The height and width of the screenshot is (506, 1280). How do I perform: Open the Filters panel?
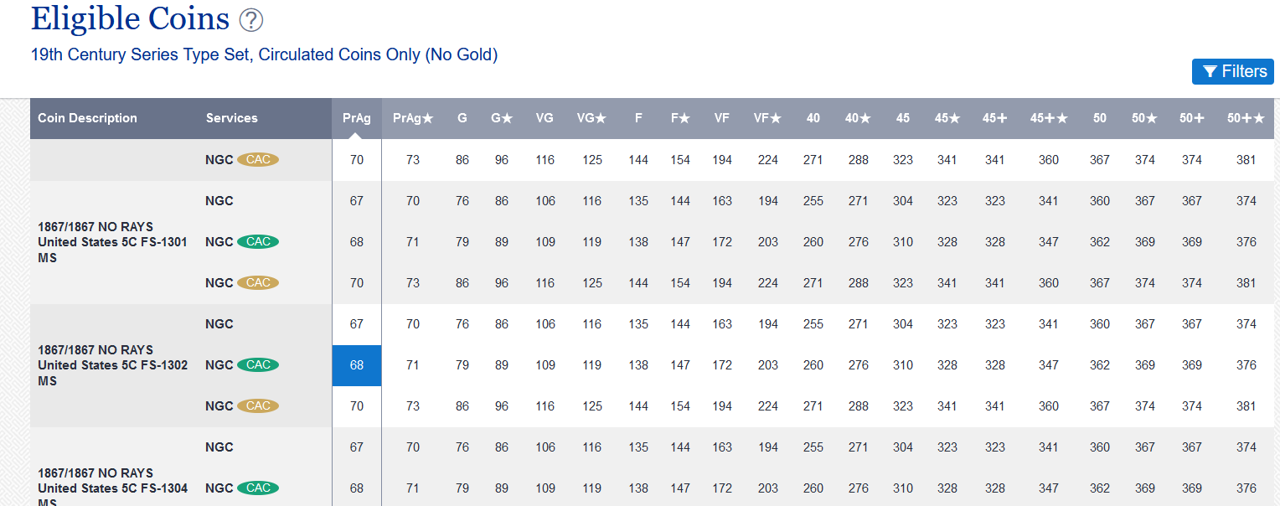pyautogui.click(x=1232, y=72)
